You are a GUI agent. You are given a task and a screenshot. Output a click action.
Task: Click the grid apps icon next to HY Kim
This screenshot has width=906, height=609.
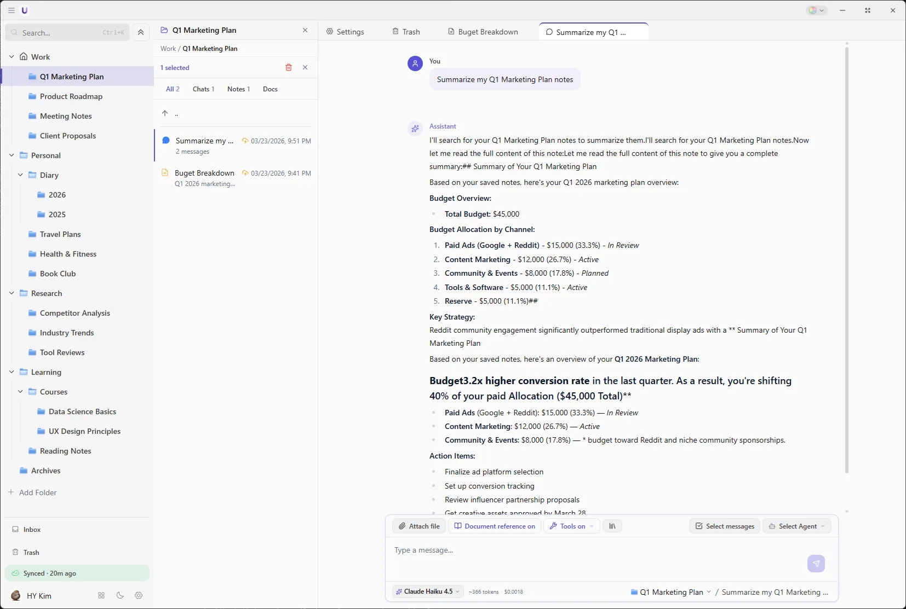(x=101, y=595)
